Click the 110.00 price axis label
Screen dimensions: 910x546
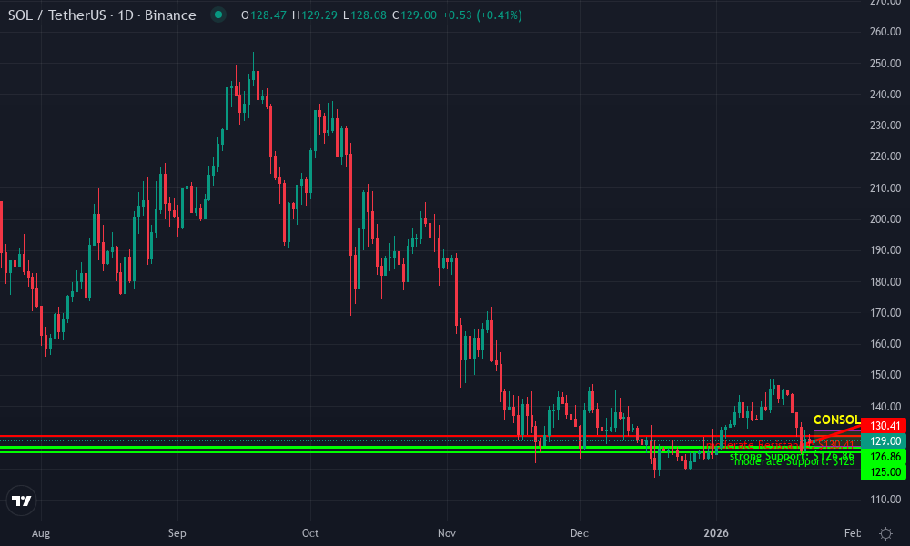tap(885, 499)
